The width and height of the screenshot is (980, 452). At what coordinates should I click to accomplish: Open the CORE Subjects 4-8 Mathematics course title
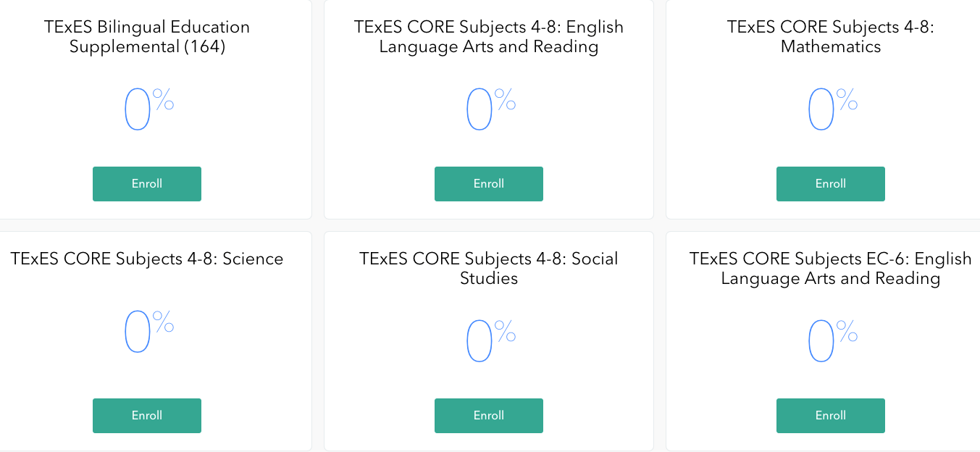(830, 36)
